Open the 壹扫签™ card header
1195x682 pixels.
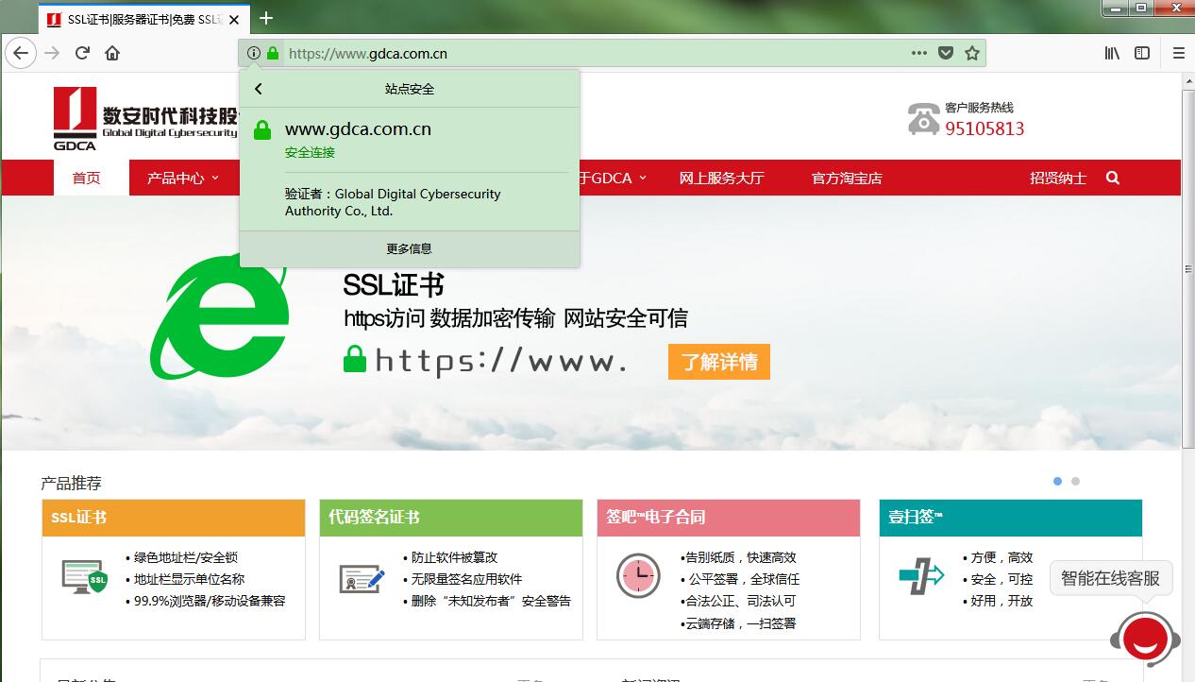click(x=1011, y=518)
